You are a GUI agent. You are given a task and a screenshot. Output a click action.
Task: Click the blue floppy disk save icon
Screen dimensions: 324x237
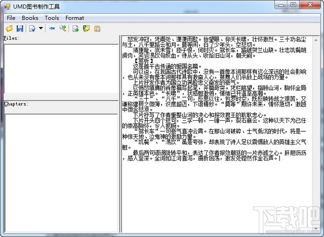point(20,28)
